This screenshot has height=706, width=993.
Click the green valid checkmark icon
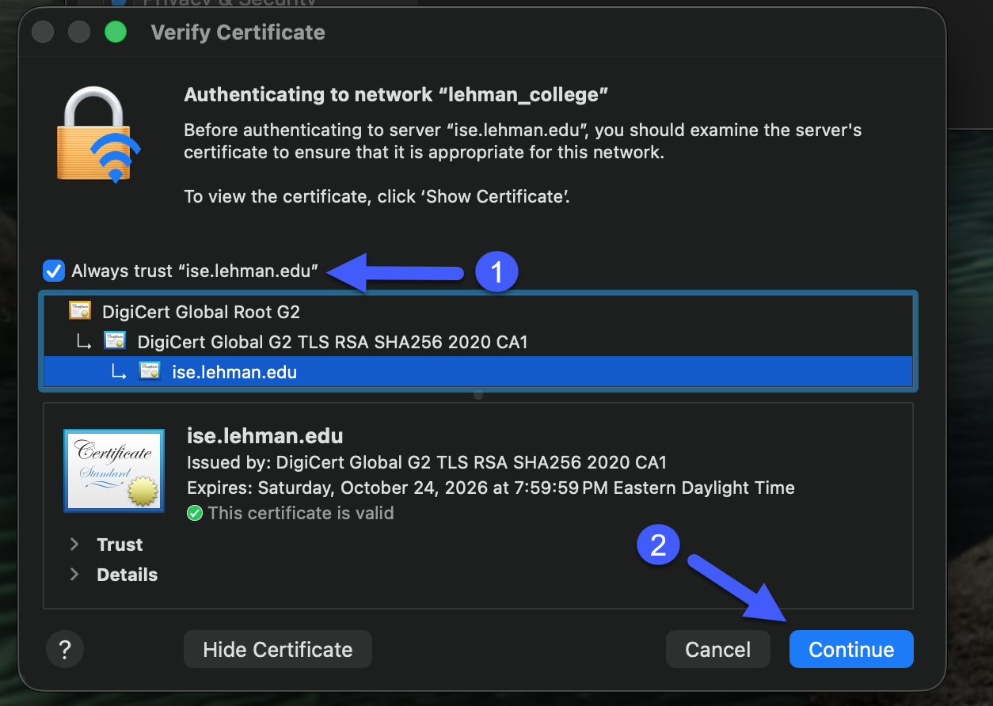point(195,514)
